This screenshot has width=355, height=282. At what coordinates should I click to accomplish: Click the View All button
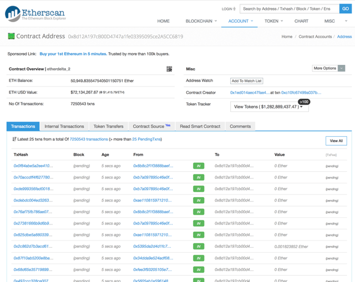coord(336,141)
